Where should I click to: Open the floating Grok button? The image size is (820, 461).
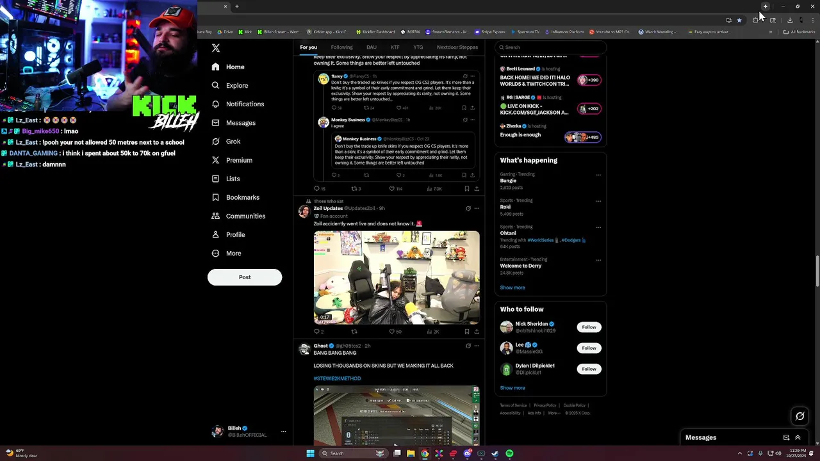tap(800, 416)
